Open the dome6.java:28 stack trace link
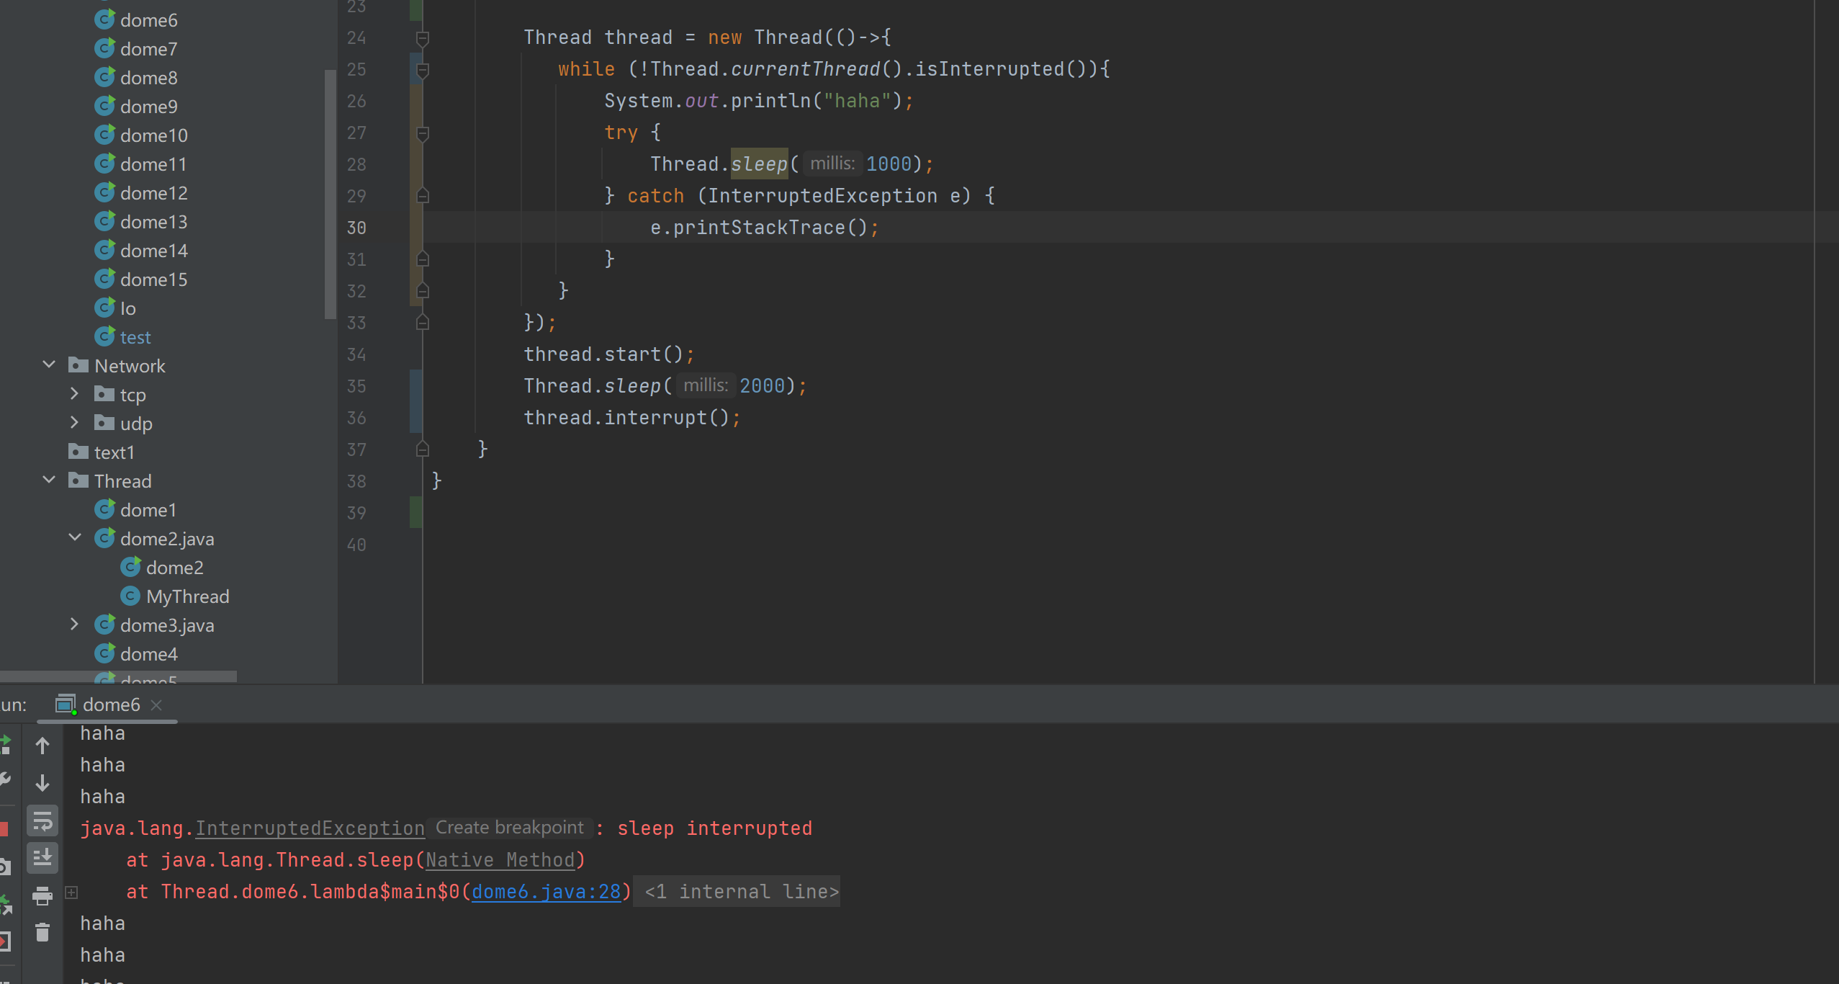Viewport: 1839px width, 984px height. (546, 892)
